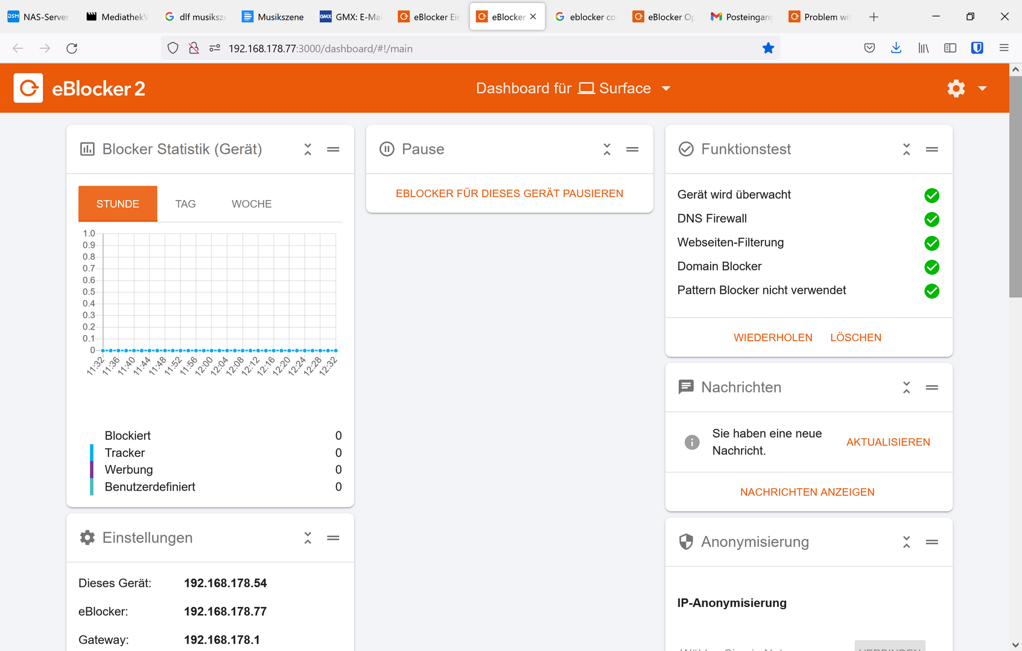The width and height of the screenshot is (1022, 651).
Task: Click Gateway IP 192.168.178.1
Action: 222,640
